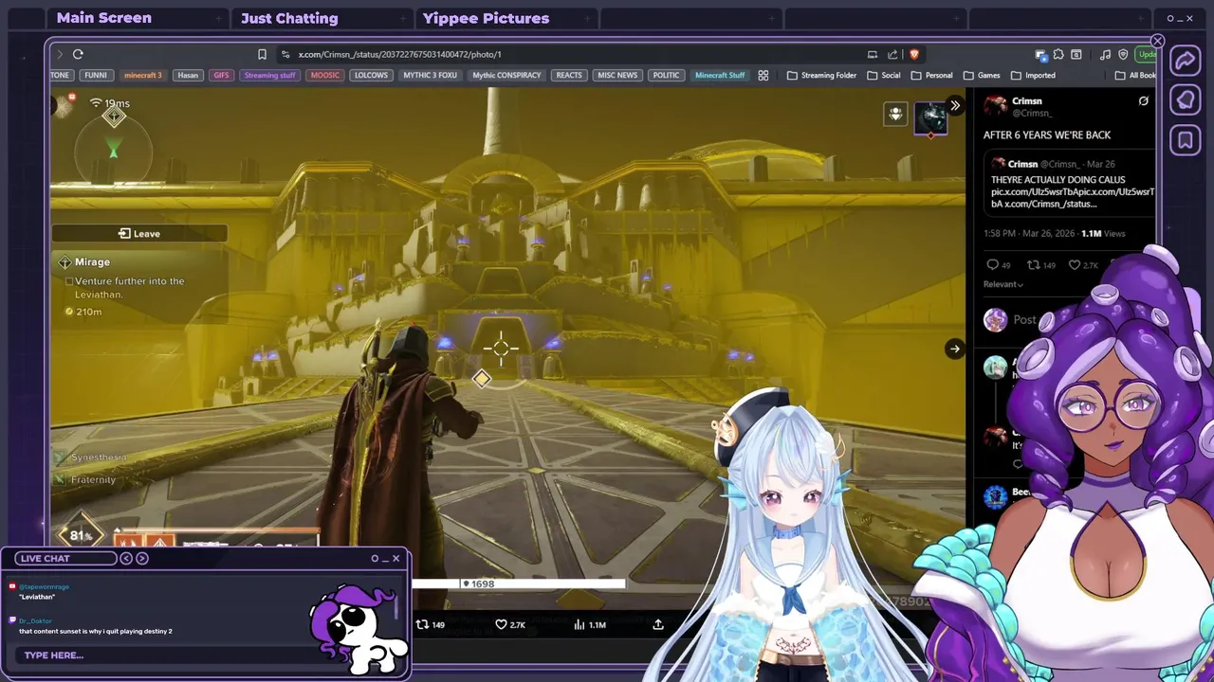1214x682 pixels.
Task: Expand the Imported bookmarks folder
Action: coord(1033,76)
